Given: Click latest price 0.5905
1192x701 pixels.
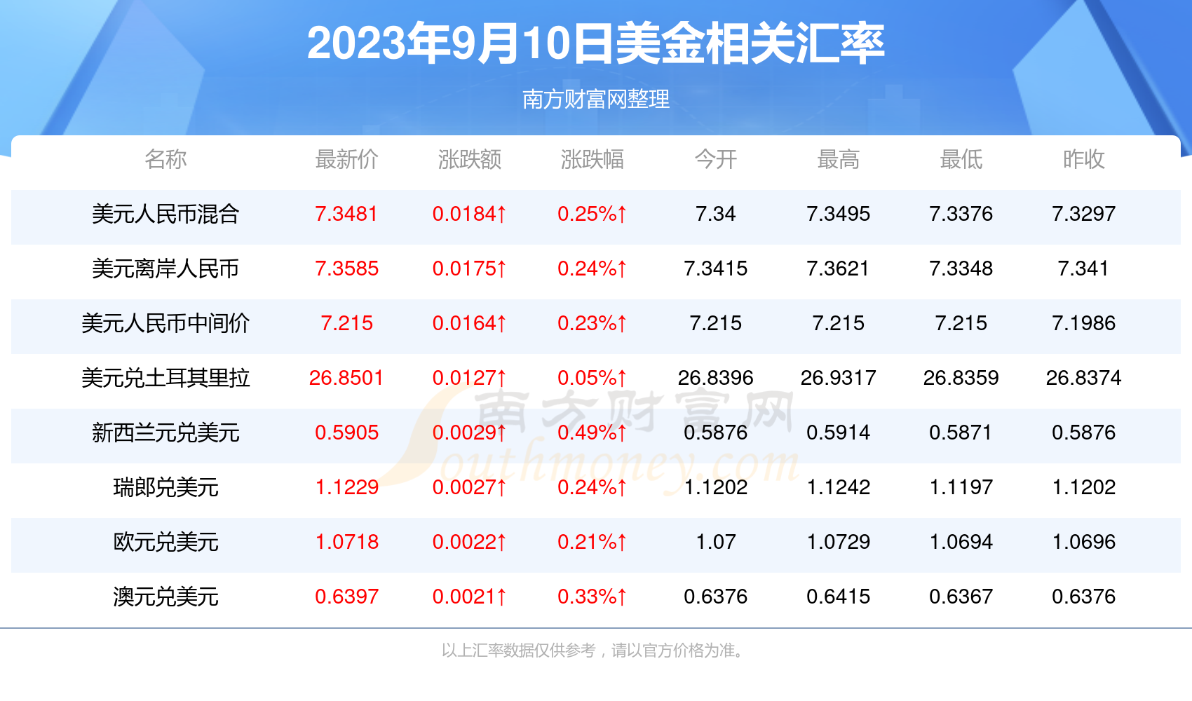Looking at the screenshot, I should (346, 433).
